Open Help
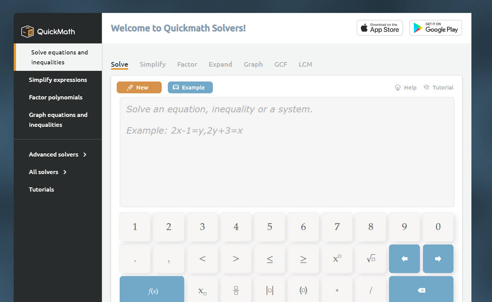Screen dimensions: 492x302 click(406, 87)
